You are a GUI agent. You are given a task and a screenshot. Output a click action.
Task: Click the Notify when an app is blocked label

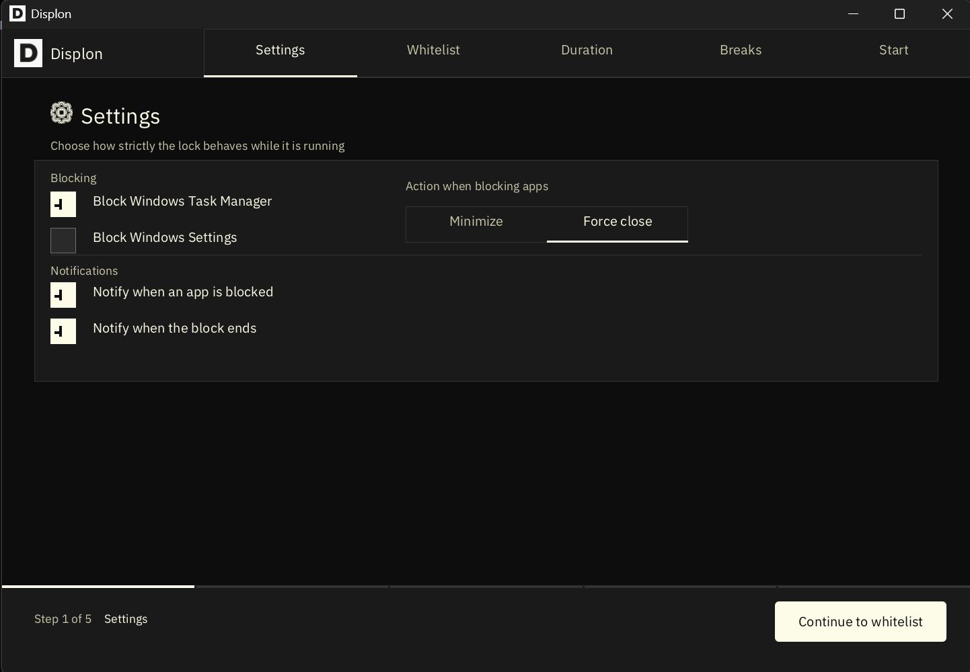click(x=183, y=292)
